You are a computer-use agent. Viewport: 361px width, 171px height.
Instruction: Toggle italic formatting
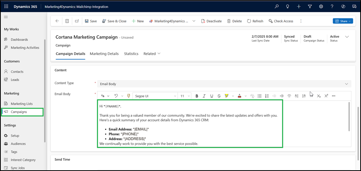(x=204, y=96)
